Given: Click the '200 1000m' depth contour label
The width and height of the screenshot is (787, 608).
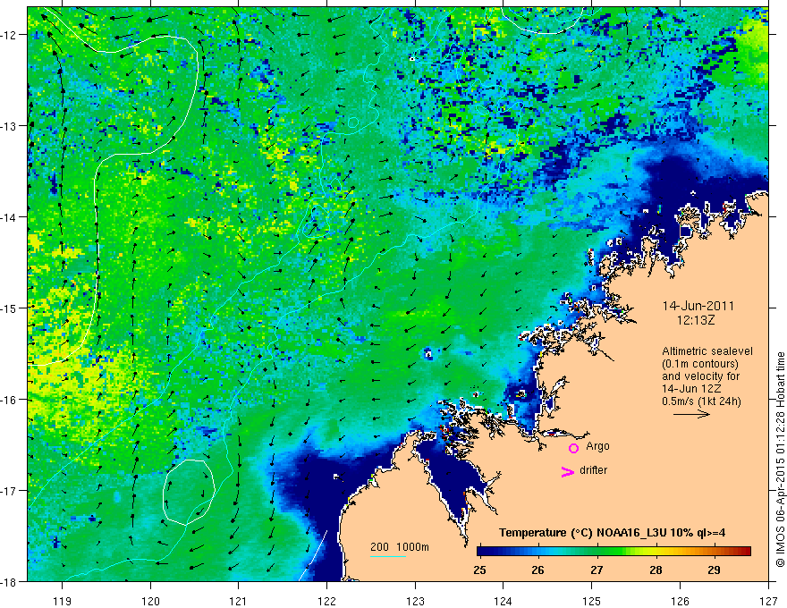Looking at the screenshot, I should point(400,547).
